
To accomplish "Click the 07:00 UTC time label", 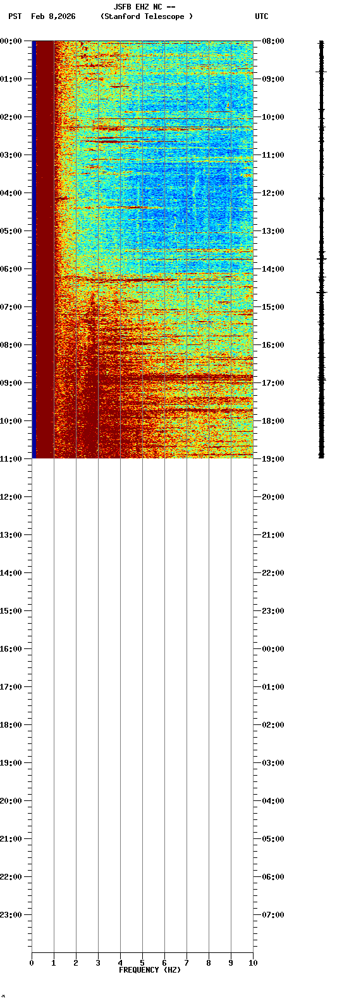I will 272,915.
